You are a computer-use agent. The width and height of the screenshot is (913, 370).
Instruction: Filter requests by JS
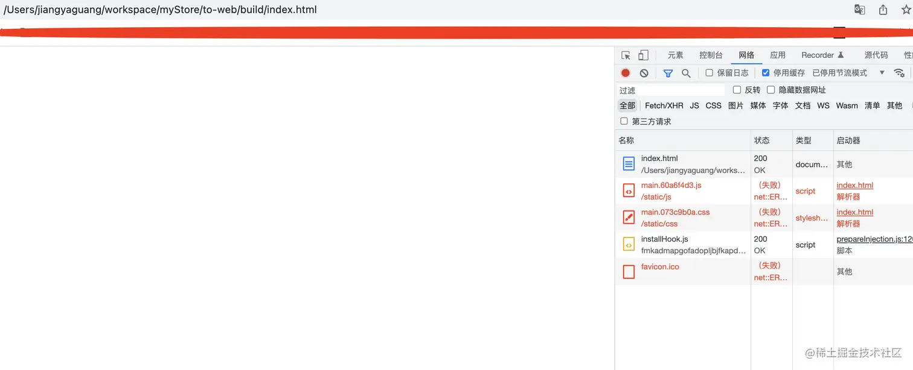tap(694, 105)
